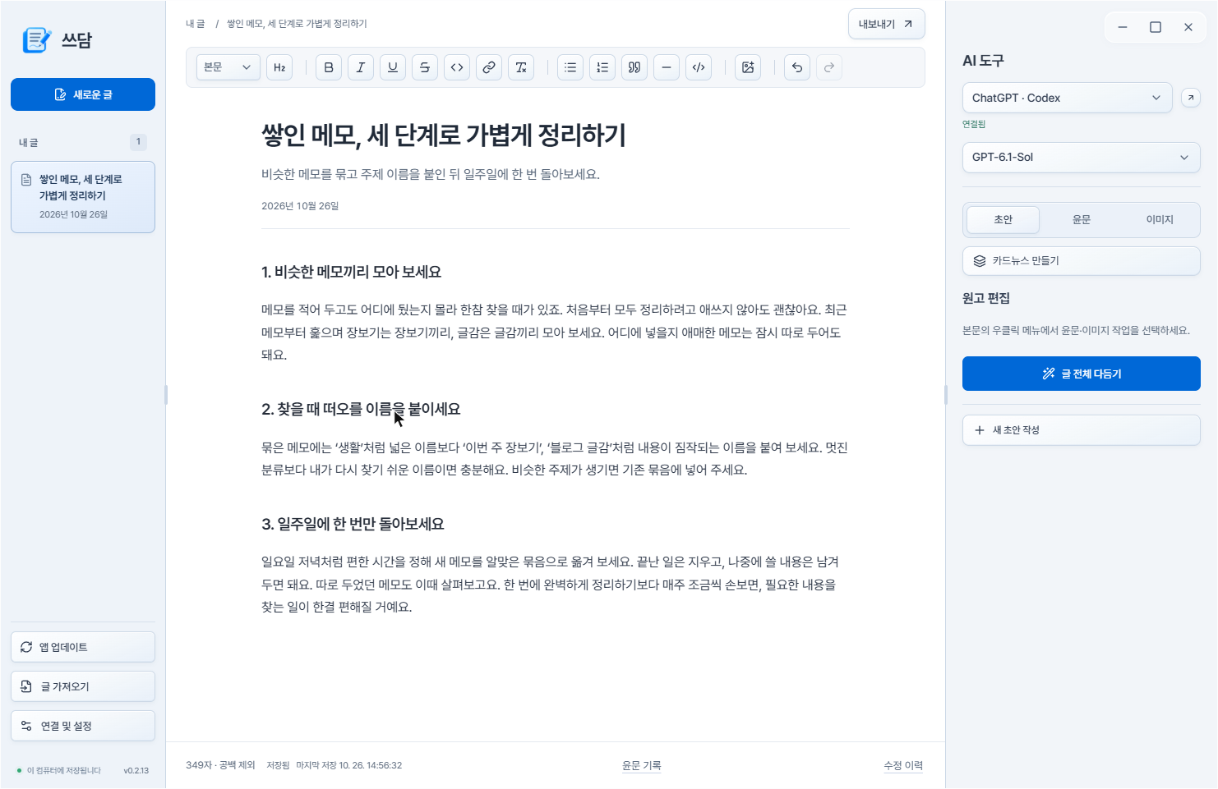This screenshot has width=1218, height=789.
Task: Insert a horizontal divider line
Action: pos(667,67)
